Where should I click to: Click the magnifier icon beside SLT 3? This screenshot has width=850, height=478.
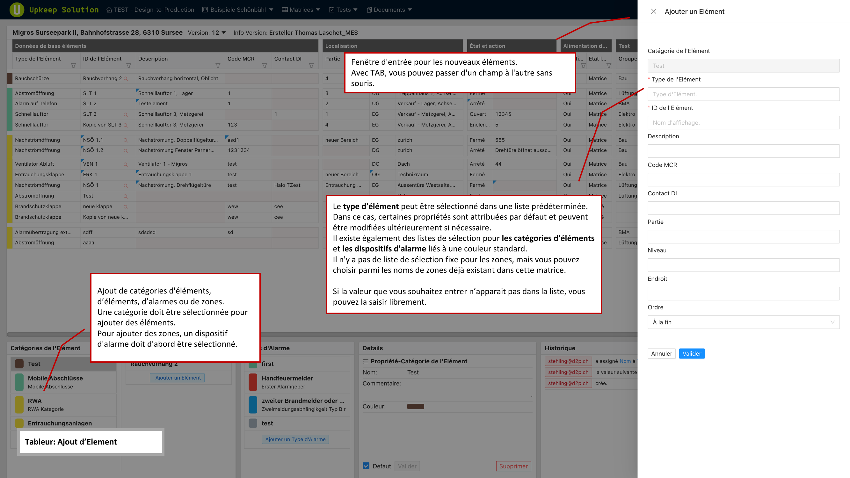click(x=126, y=114)
